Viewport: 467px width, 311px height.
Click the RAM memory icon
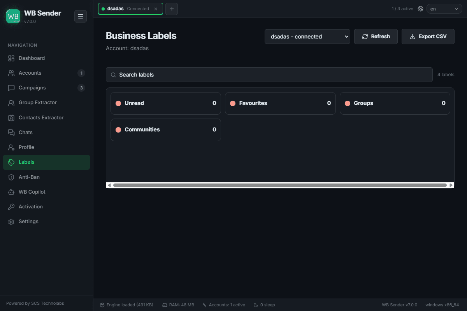pos(165,305)
